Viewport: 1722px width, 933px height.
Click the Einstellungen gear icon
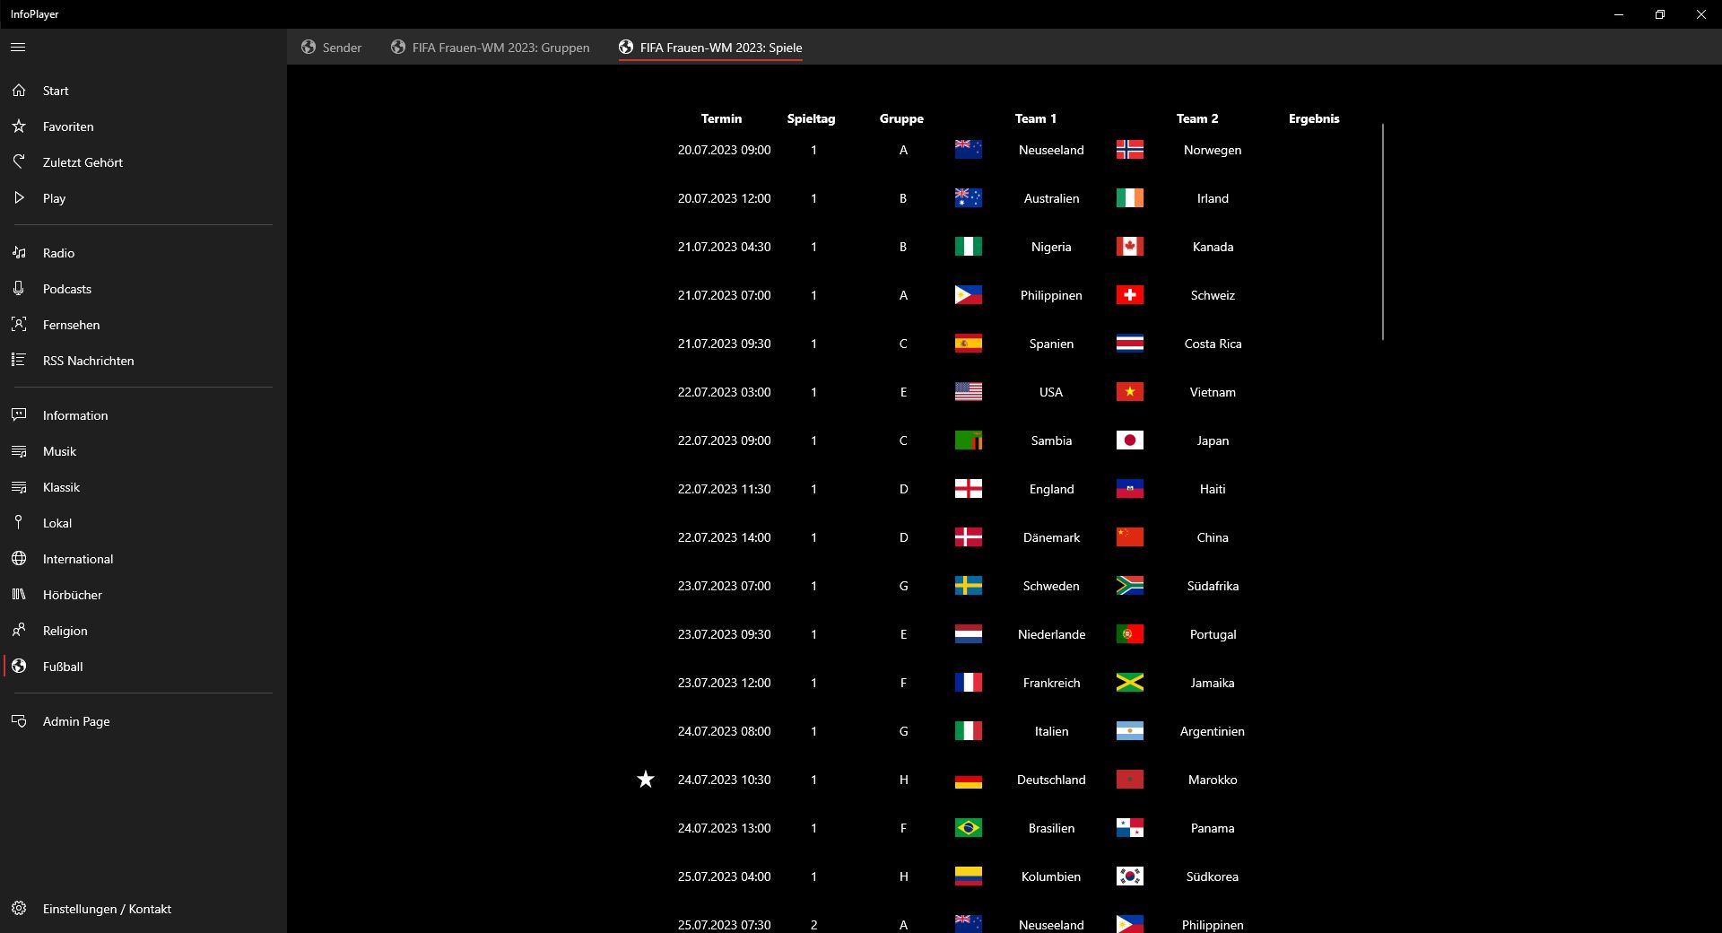click(19, 909)
